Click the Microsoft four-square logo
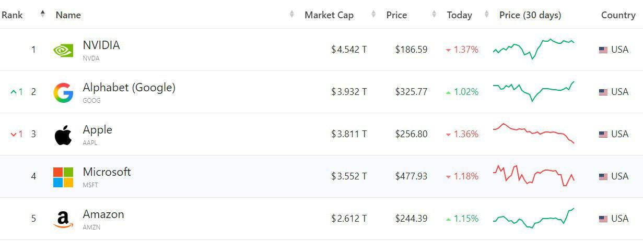Image resolution: width=643 pixels, height=241 pixels. (63, 177)
